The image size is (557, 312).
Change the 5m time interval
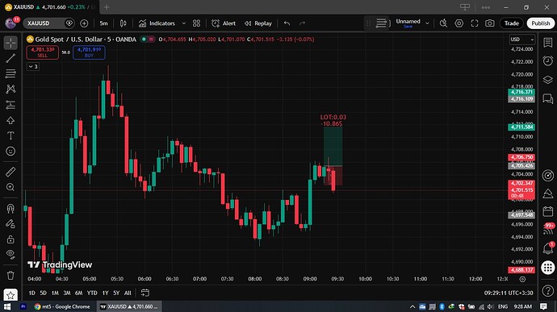pos(103,23)
